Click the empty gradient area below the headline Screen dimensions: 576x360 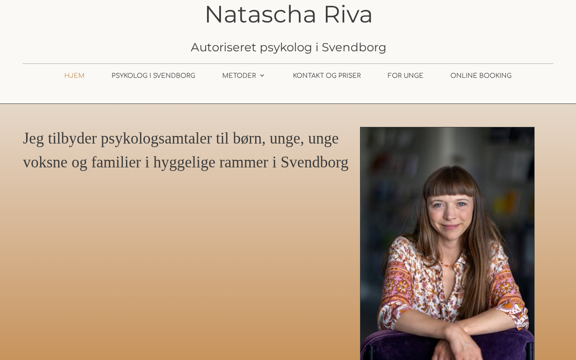184,265
